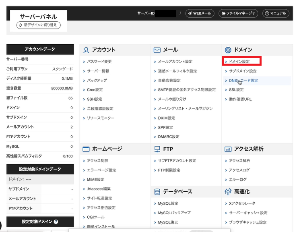
Task: Open 二段階認証設定
Action: [100, 109]
